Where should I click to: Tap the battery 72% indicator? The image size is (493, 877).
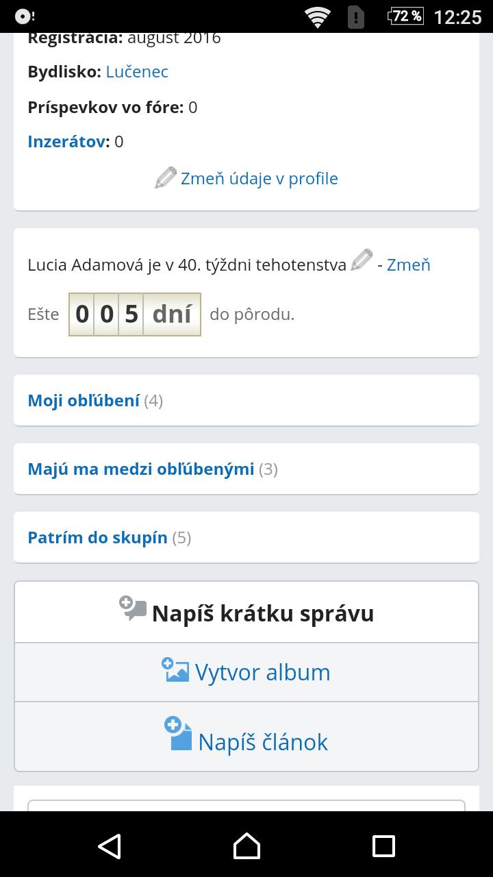pyautogui.click(x=405, y=16)
